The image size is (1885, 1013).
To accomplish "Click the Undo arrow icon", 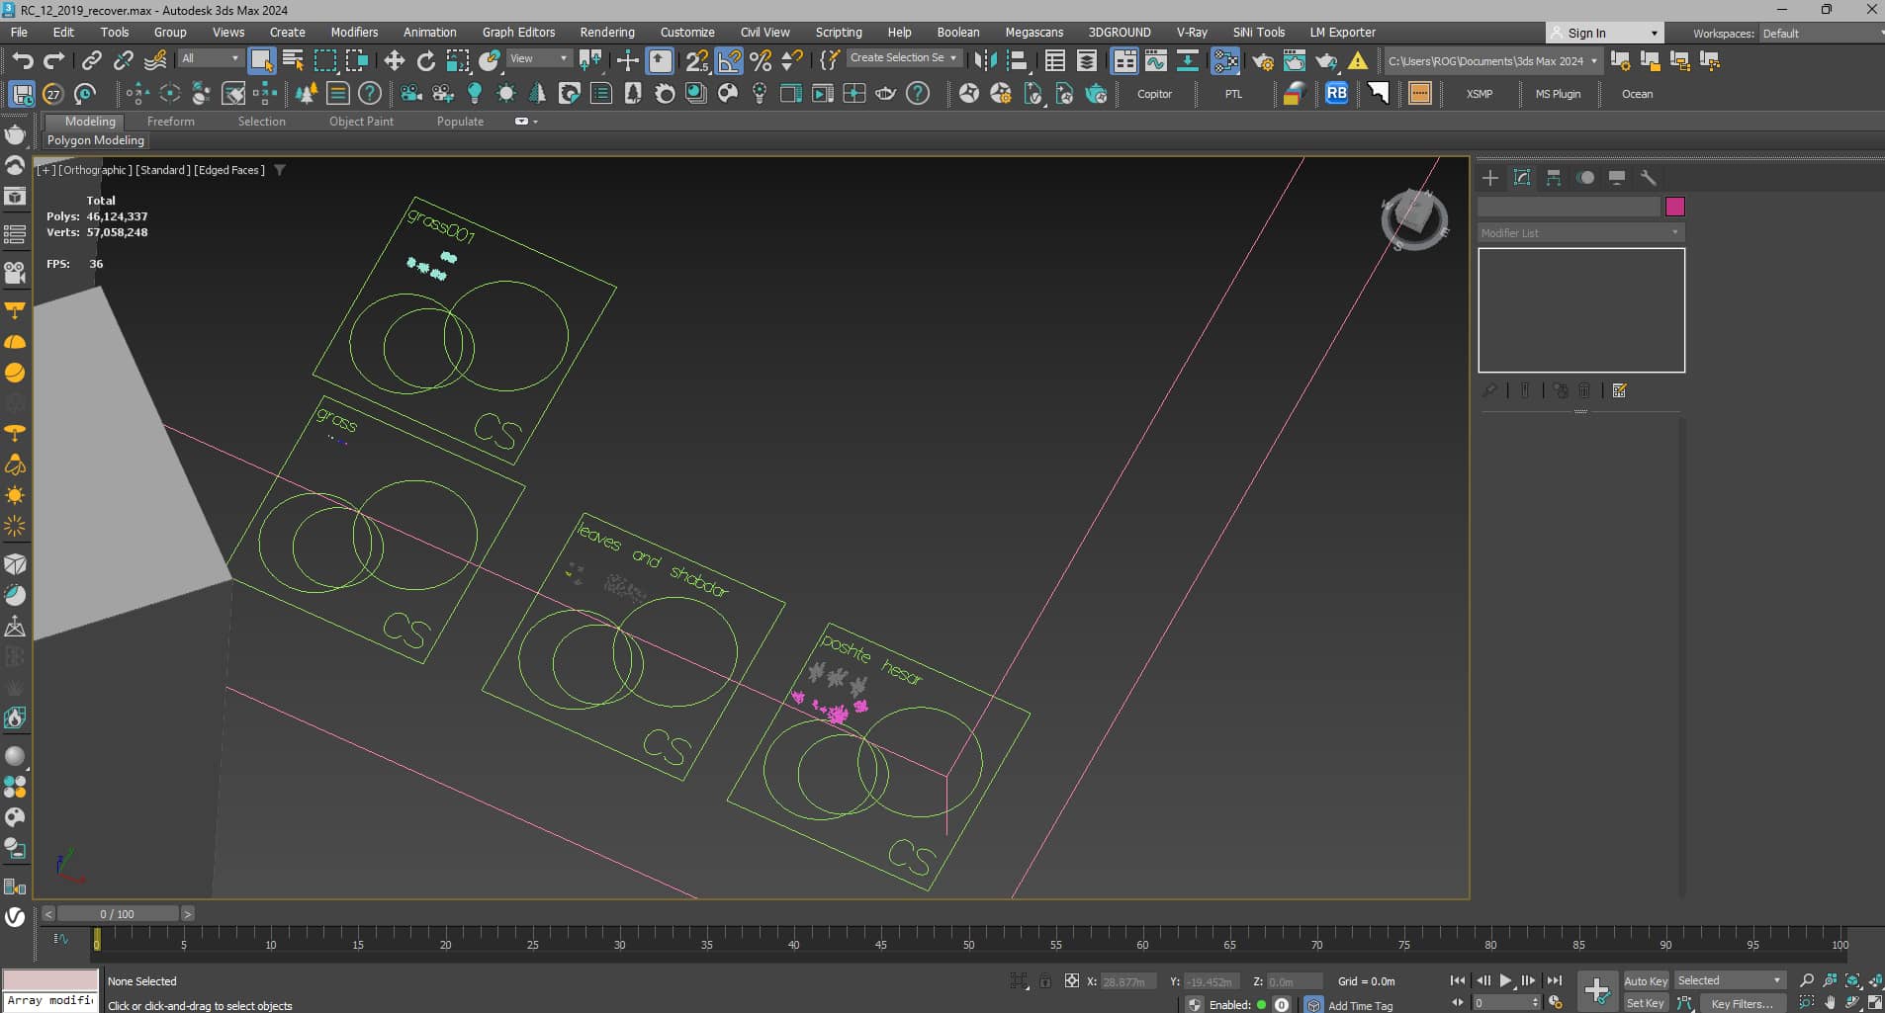I will (22, 61).
